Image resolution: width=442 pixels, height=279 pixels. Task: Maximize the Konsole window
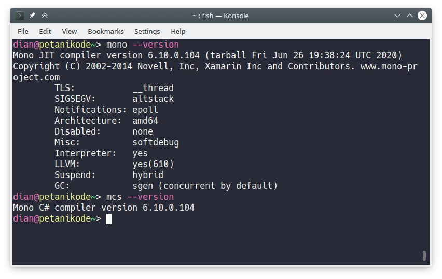pos(410,16)
